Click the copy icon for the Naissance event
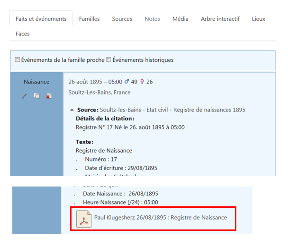 (36, 96)
